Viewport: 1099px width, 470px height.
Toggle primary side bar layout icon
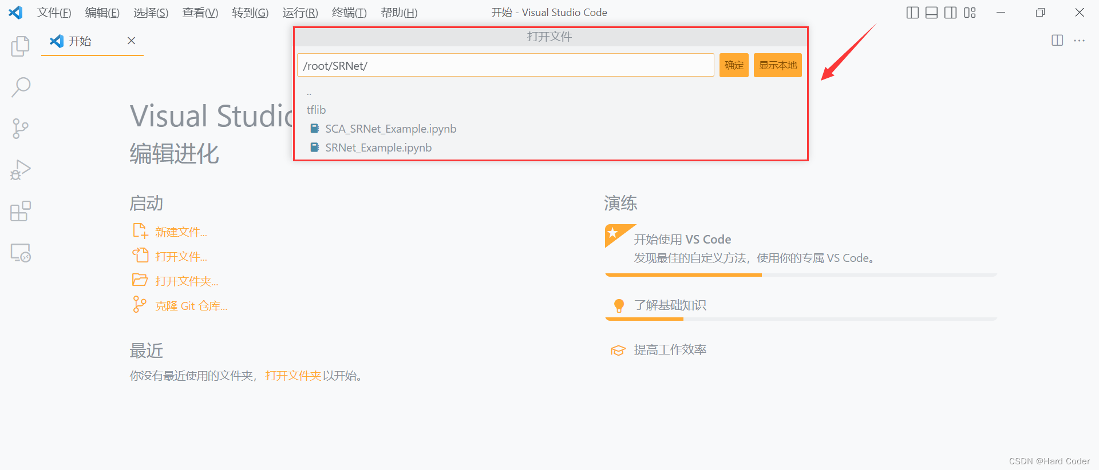pos(913,13)
